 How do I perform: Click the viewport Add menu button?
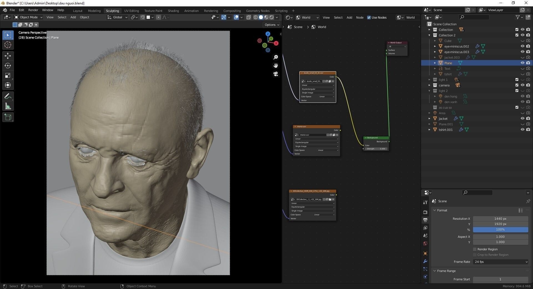click(73, 17)
